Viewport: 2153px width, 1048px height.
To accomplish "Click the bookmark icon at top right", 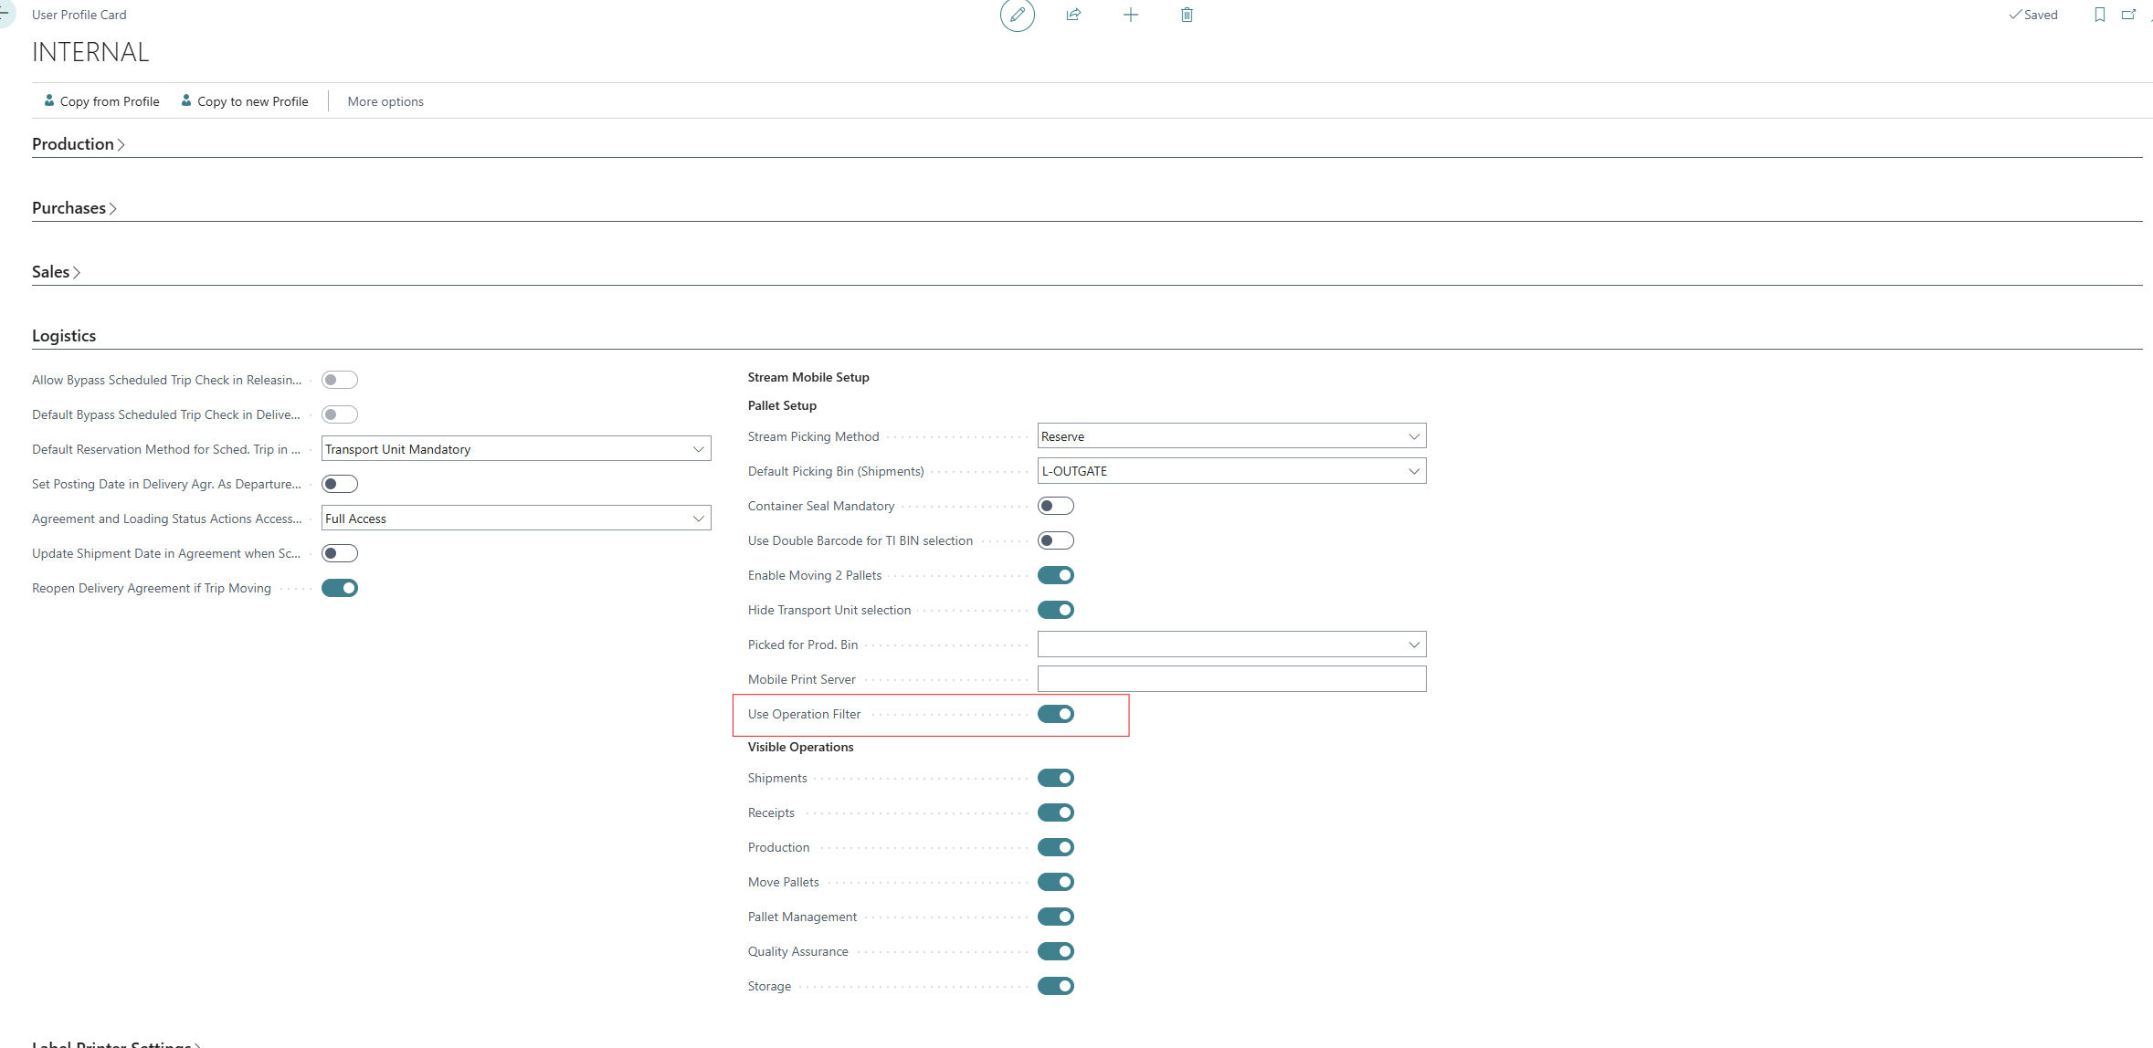I will pyautogui.click(x=2099, y=16).
